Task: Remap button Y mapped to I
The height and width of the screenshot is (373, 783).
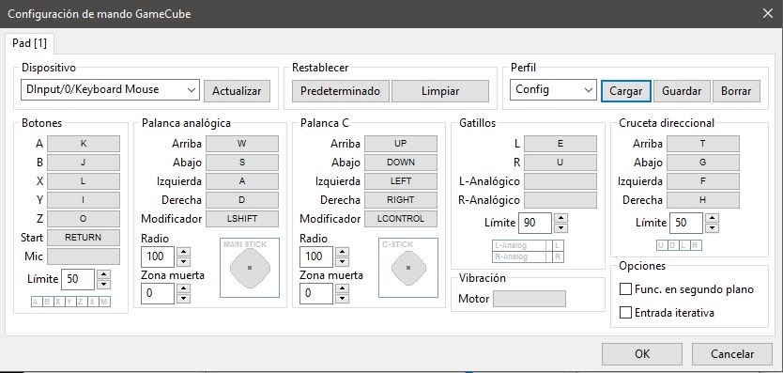Action: tap(84, 200)
